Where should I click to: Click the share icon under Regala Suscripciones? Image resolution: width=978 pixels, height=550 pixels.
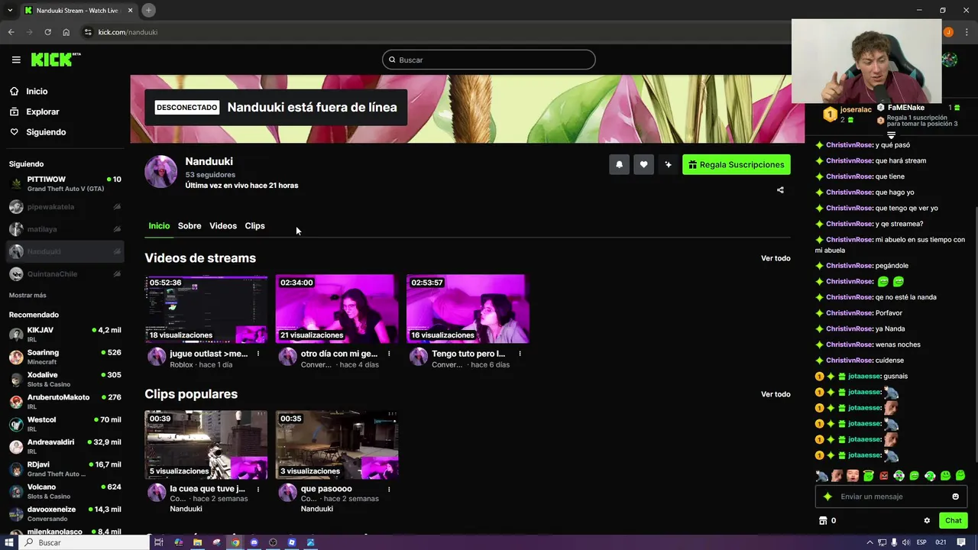tap(780, 190)
